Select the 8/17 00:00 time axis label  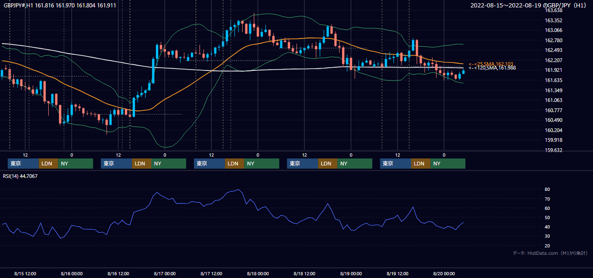coord(164,273)
